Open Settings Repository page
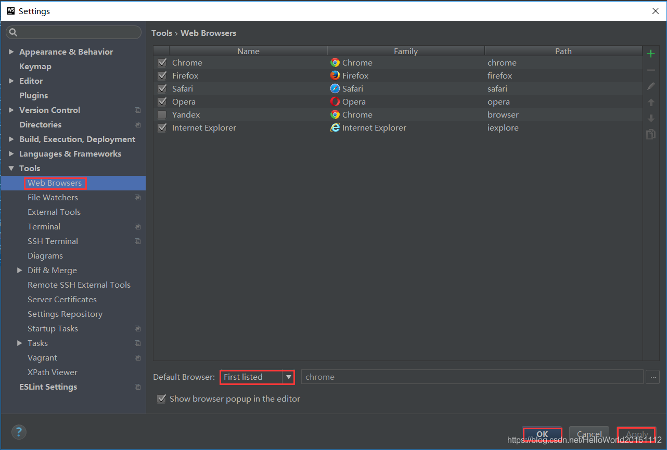 (65, 314)
